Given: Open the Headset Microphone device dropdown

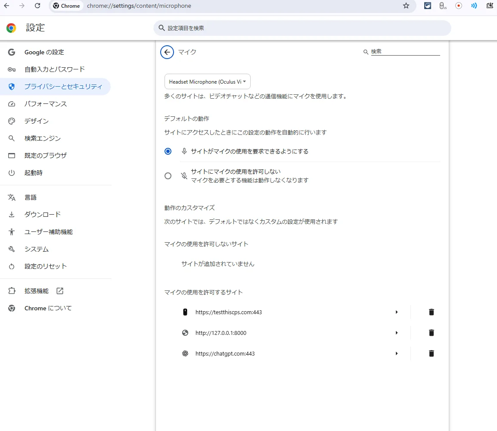Looking at the screenshot, I should [207, 81].
